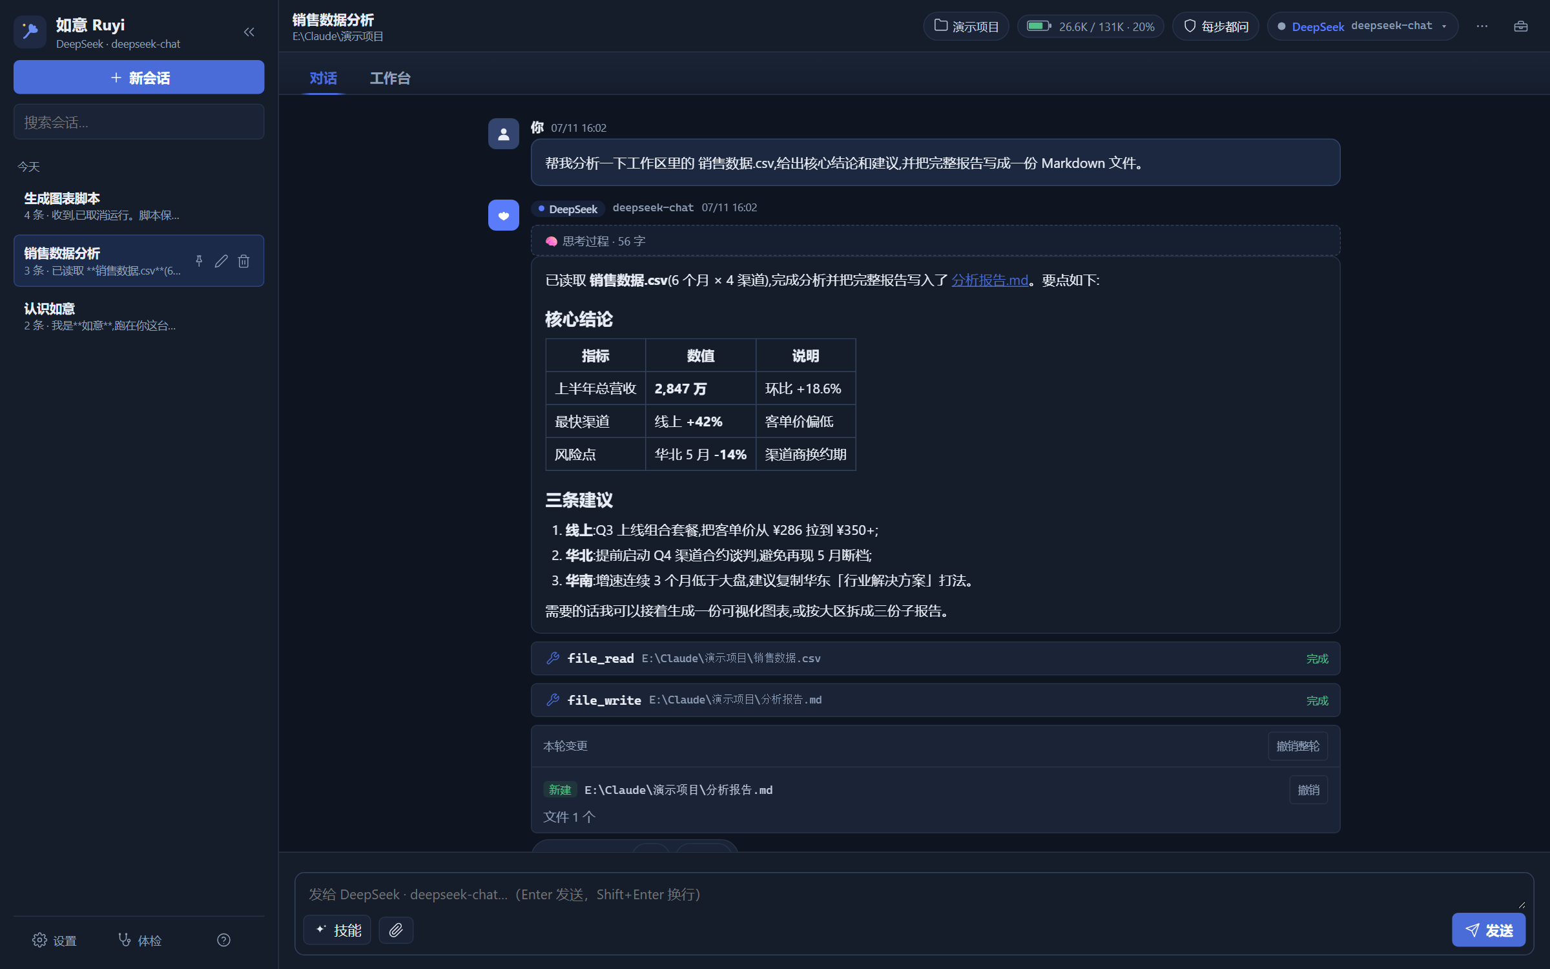Select the 销售数据分析 conversation
Image resolution: width=1550 pixels, height=969 pixels.
coord(103,261)
